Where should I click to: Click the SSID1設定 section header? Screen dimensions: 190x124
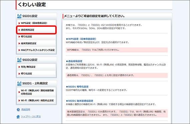36,16
